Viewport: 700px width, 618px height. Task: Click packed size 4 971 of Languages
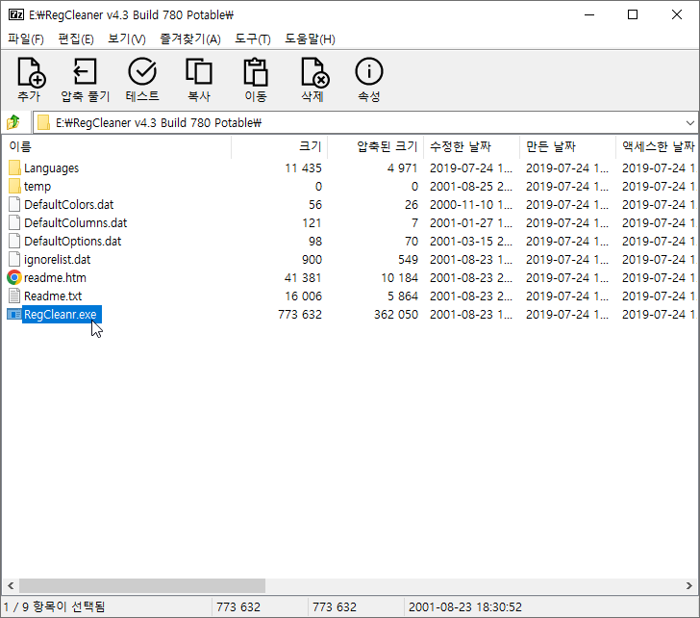(402, 168)
